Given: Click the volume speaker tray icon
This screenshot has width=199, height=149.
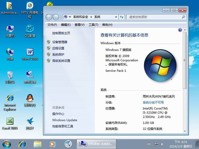Looking at the screenshot, I should point(163,144).
